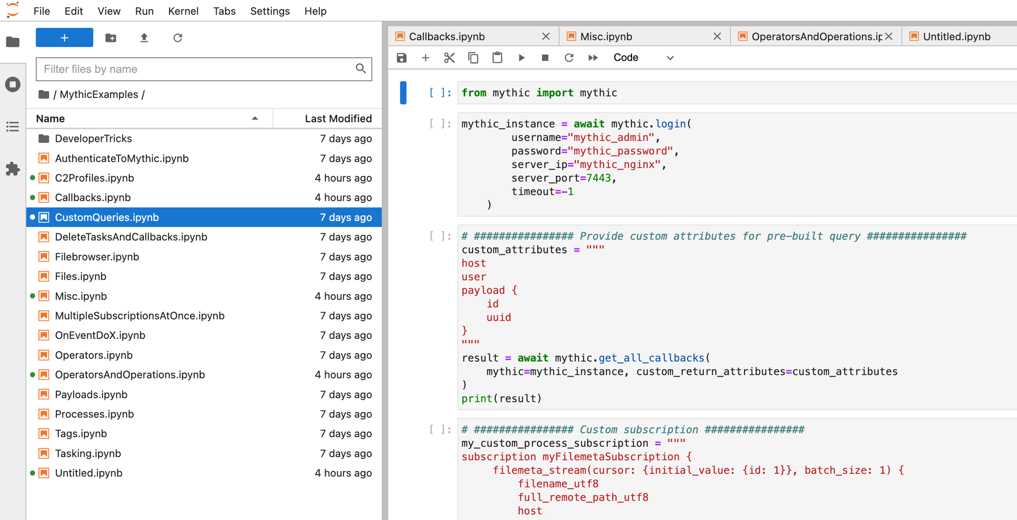Viewport: 1017px width, 520px height.
Task: Focus the Filter files by name field
Action: 197,69
